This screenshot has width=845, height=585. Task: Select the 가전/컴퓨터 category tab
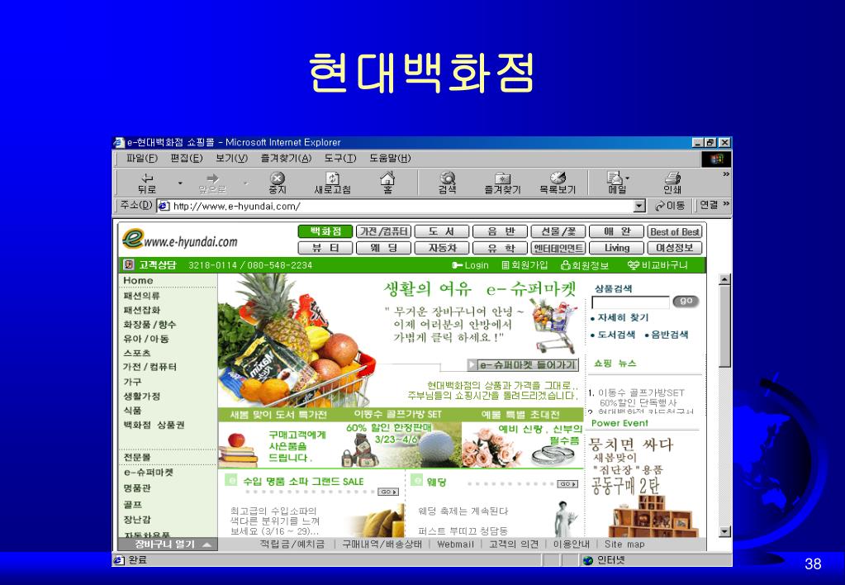pyautogui.click(x=384, y=232)
